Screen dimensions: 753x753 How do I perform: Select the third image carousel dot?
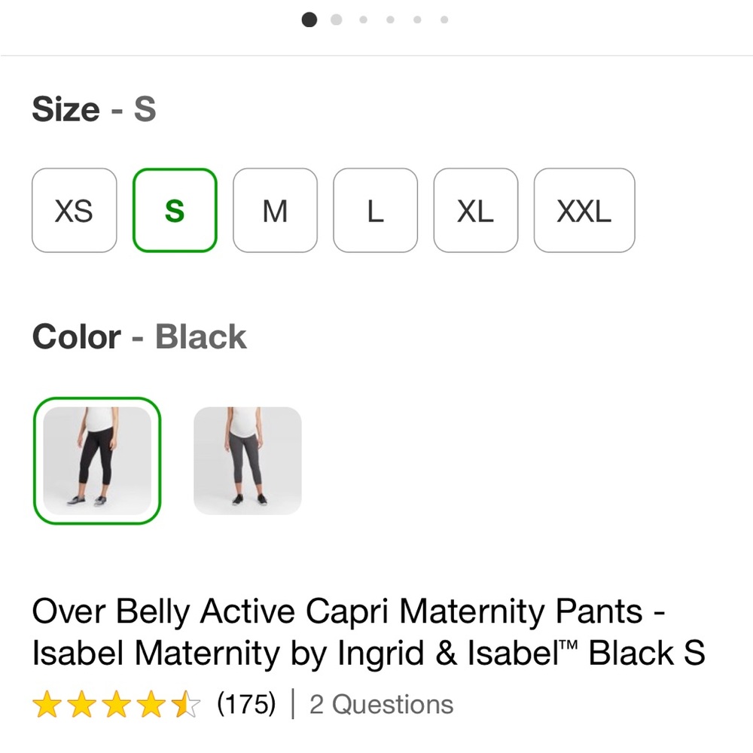coord(363,19)
